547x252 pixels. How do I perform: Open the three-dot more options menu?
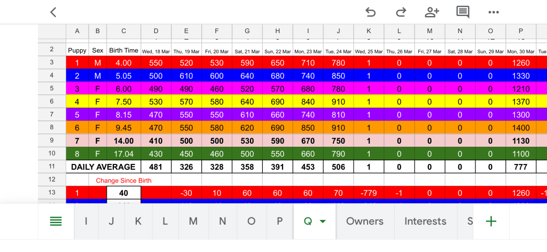tap(494, 12)
